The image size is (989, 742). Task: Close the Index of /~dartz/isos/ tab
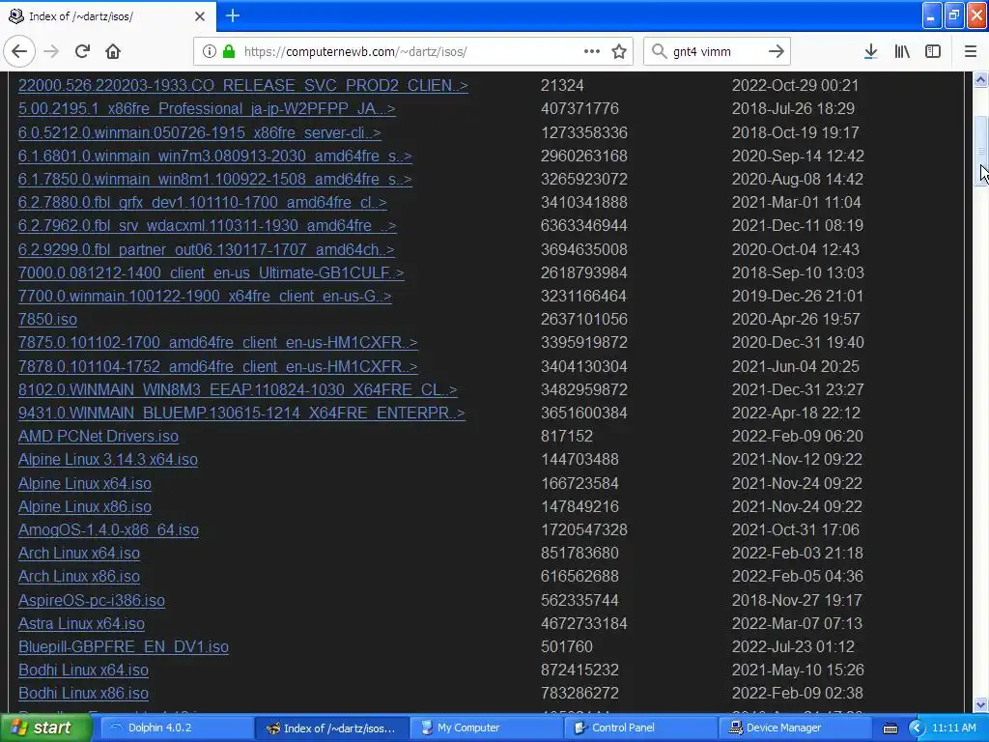pos(200,16)
